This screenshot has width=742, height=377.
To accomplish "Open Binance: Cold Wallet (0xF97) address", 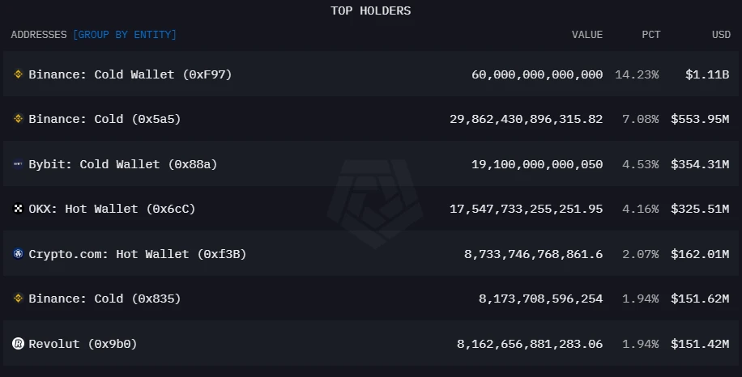I will tap(130, 74).
